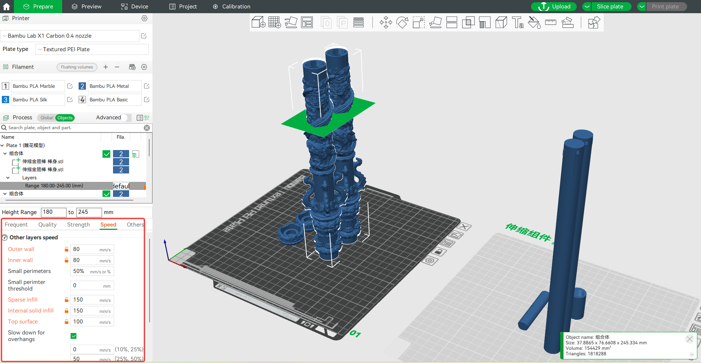Uncheck Slow down for overhangs
The width and height of the screenshot is (701, 363).
(x=74, y=336)
